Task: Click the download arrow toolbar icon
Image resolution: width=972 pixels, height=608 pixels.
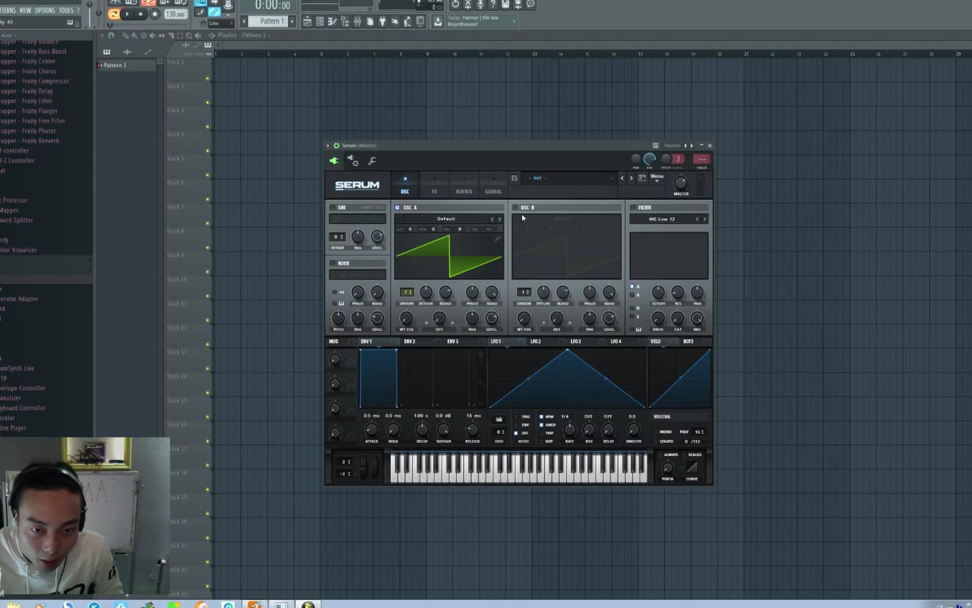Action: coord(438,21)
